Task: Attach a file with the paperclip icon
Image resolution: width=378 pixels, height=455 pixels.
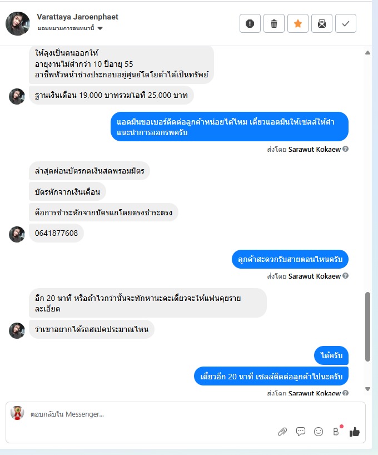Action: tap(282, 432)
